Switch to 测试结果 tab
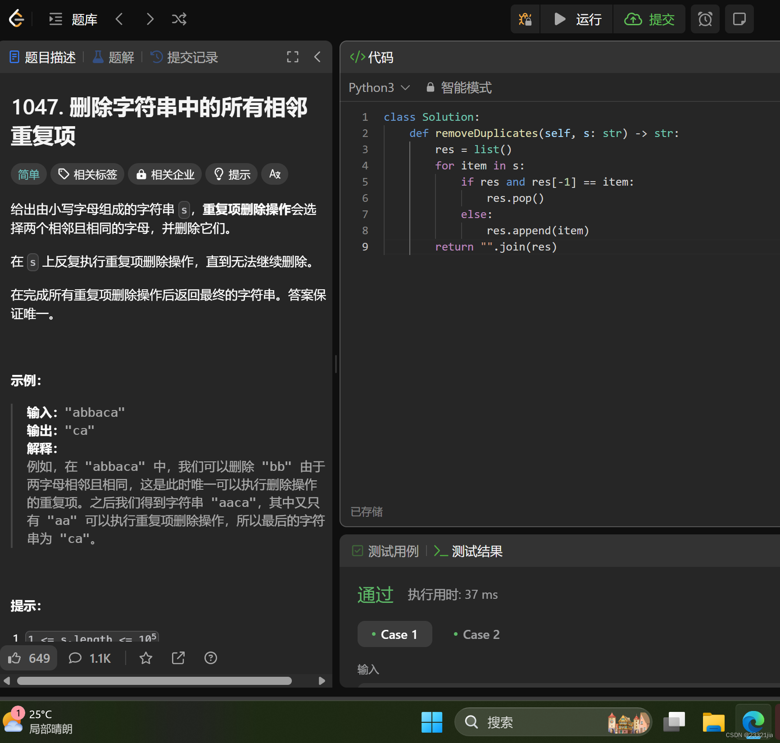The width and height of the screenshot is (780, 743). tap(468, 551)
